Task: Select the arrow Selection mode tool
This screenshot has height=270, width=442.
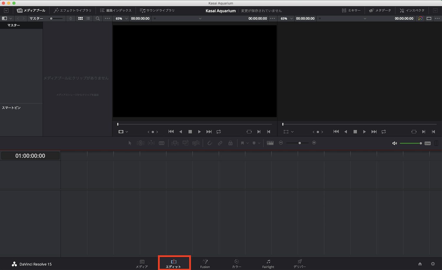Action: [x=130, y=143]
